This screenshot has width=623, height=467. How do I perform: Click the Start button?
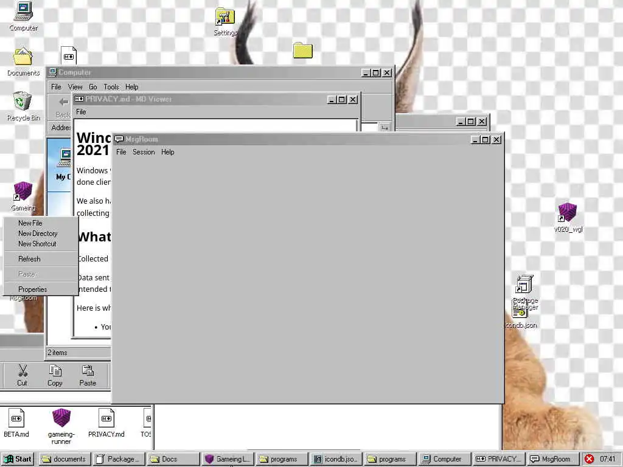pyautogui.click(x=18, y=459)
